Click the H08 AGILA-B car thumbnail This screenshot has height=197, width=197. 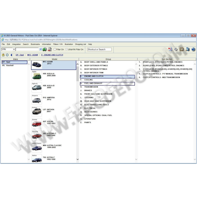click(37, 88)
